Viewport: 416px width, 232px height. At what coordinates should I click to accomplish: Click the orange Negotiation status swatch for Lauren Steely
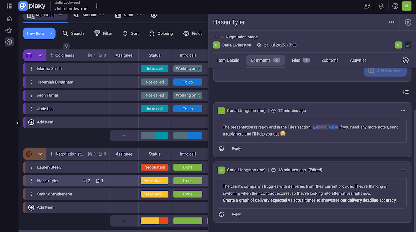pos(155,167)
